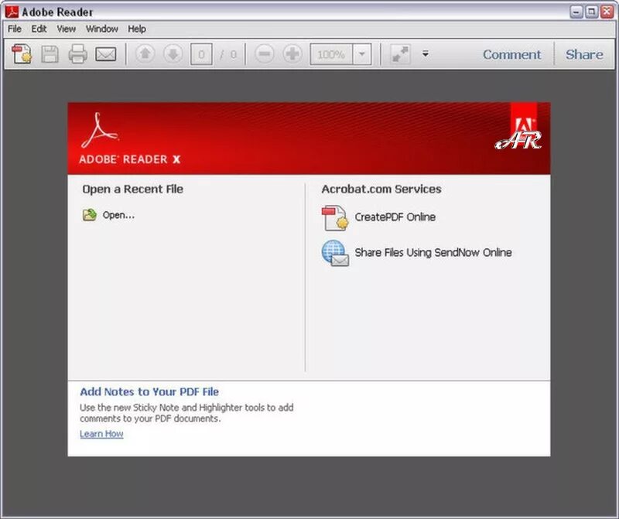Open the Edit menu
This screenshot has height=519, width=619.
[39, 29]
